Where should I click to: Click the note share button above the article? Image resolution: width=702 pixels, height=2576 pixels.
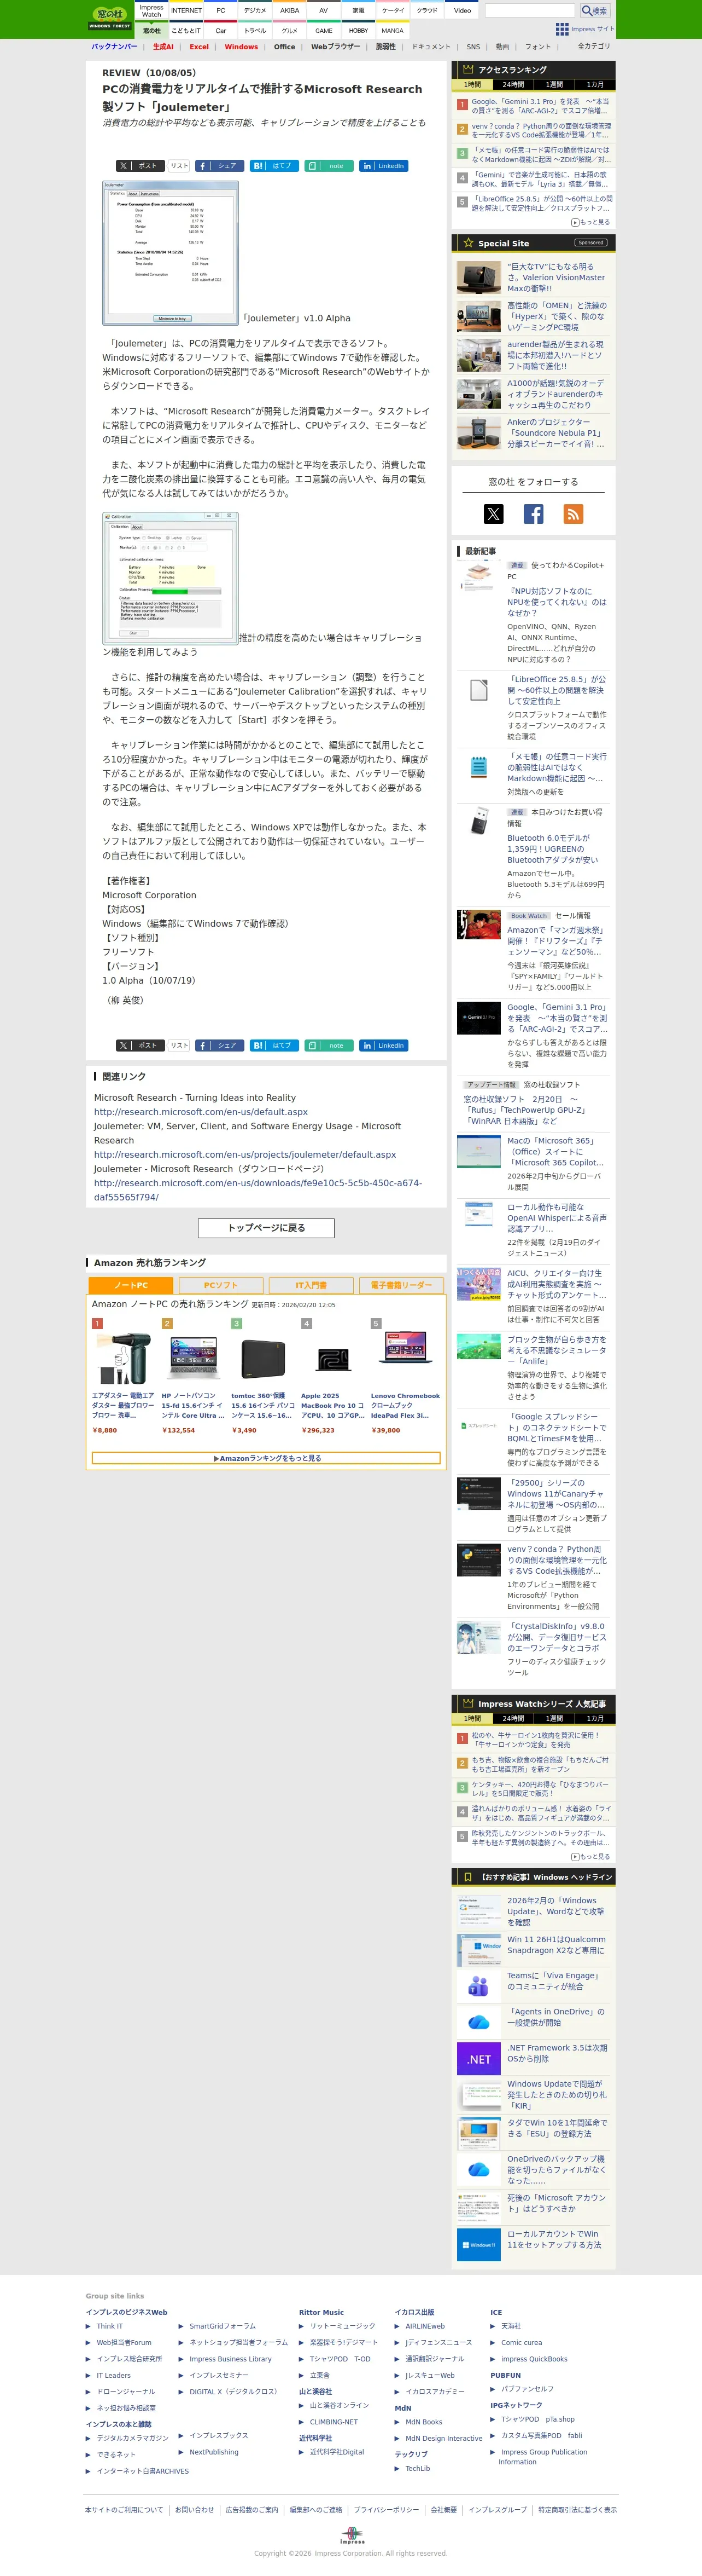tap(329, 166)
